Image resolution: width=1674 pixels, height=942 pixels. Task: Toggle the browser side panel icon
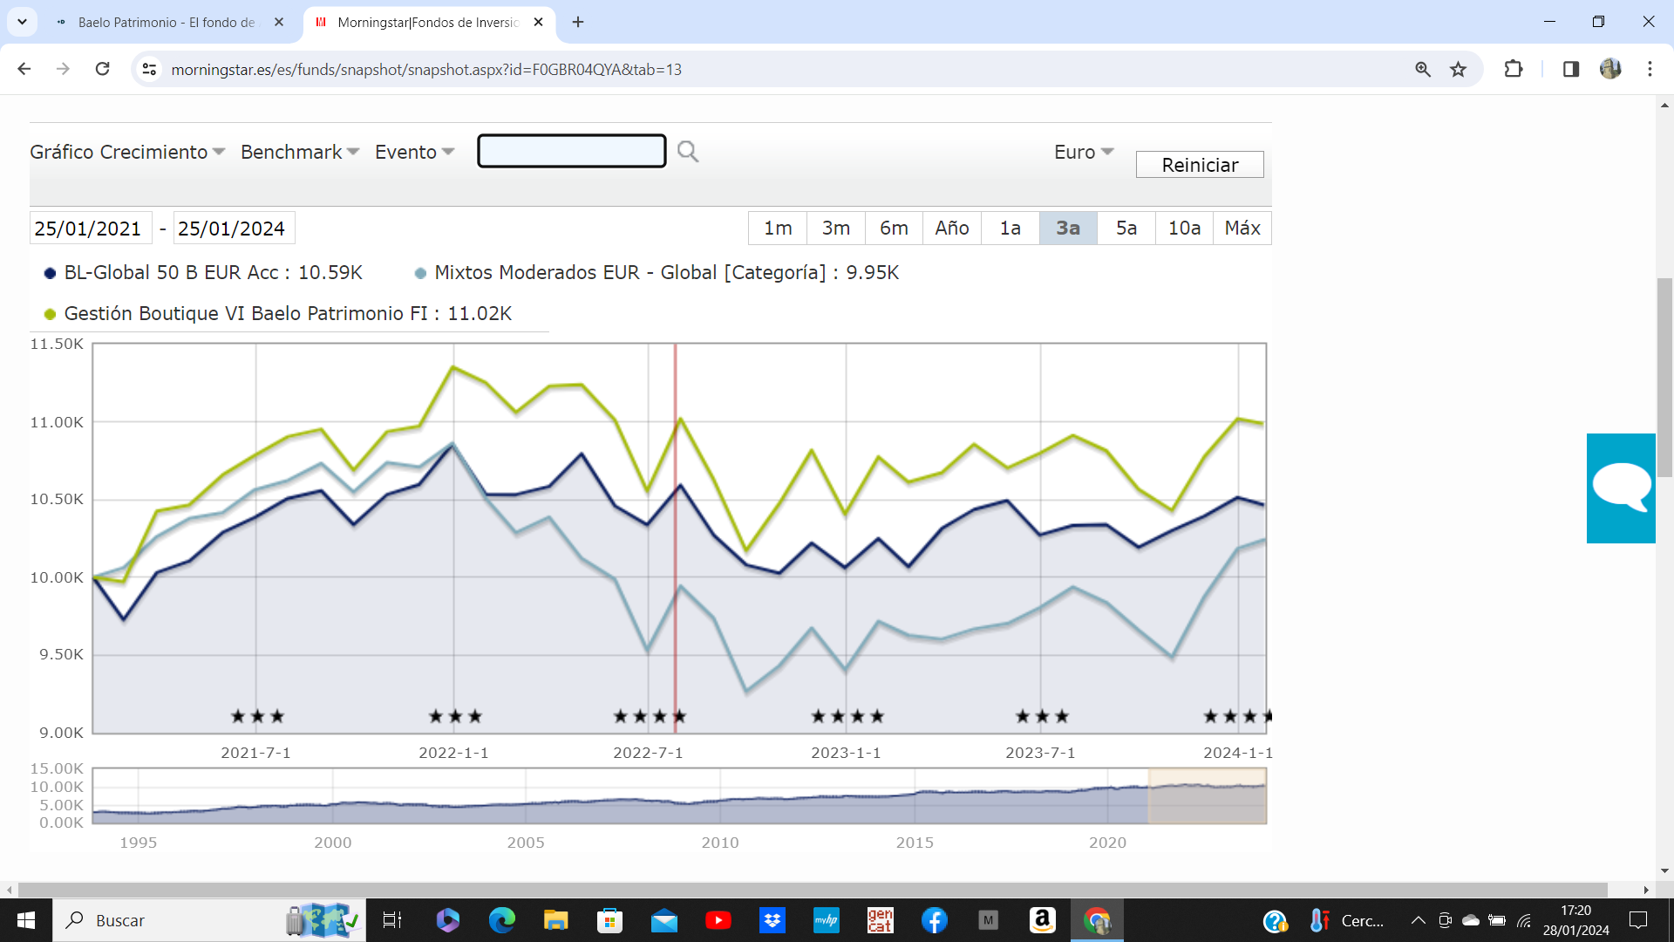click(1571, 69)
